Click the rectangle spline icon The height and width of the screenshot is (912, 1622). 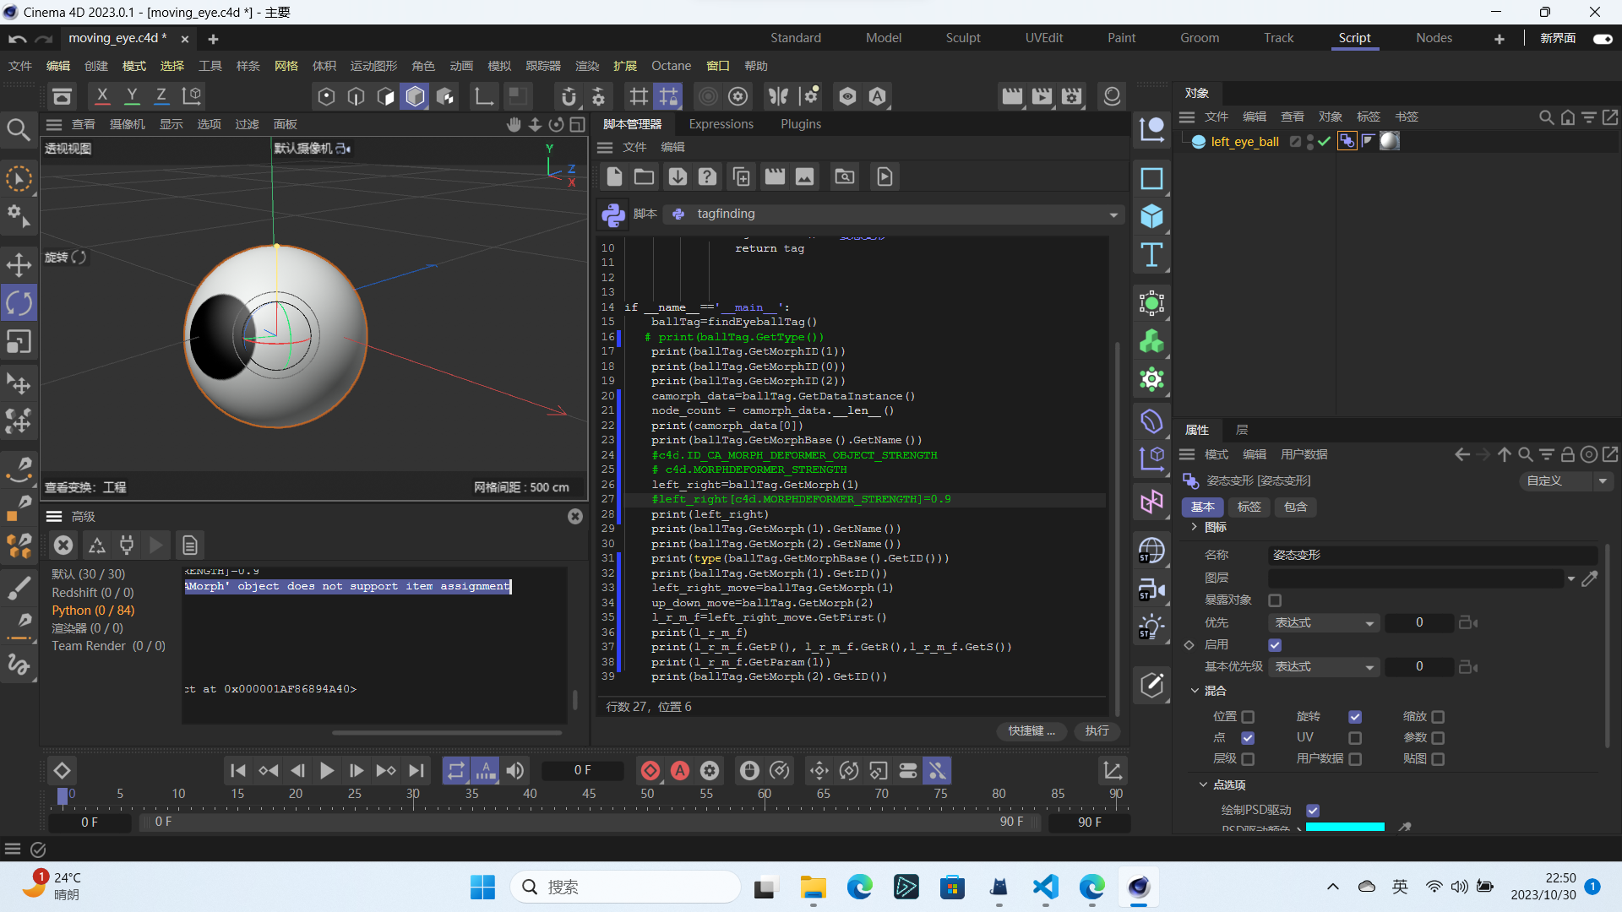click(x=1151, y=179)
